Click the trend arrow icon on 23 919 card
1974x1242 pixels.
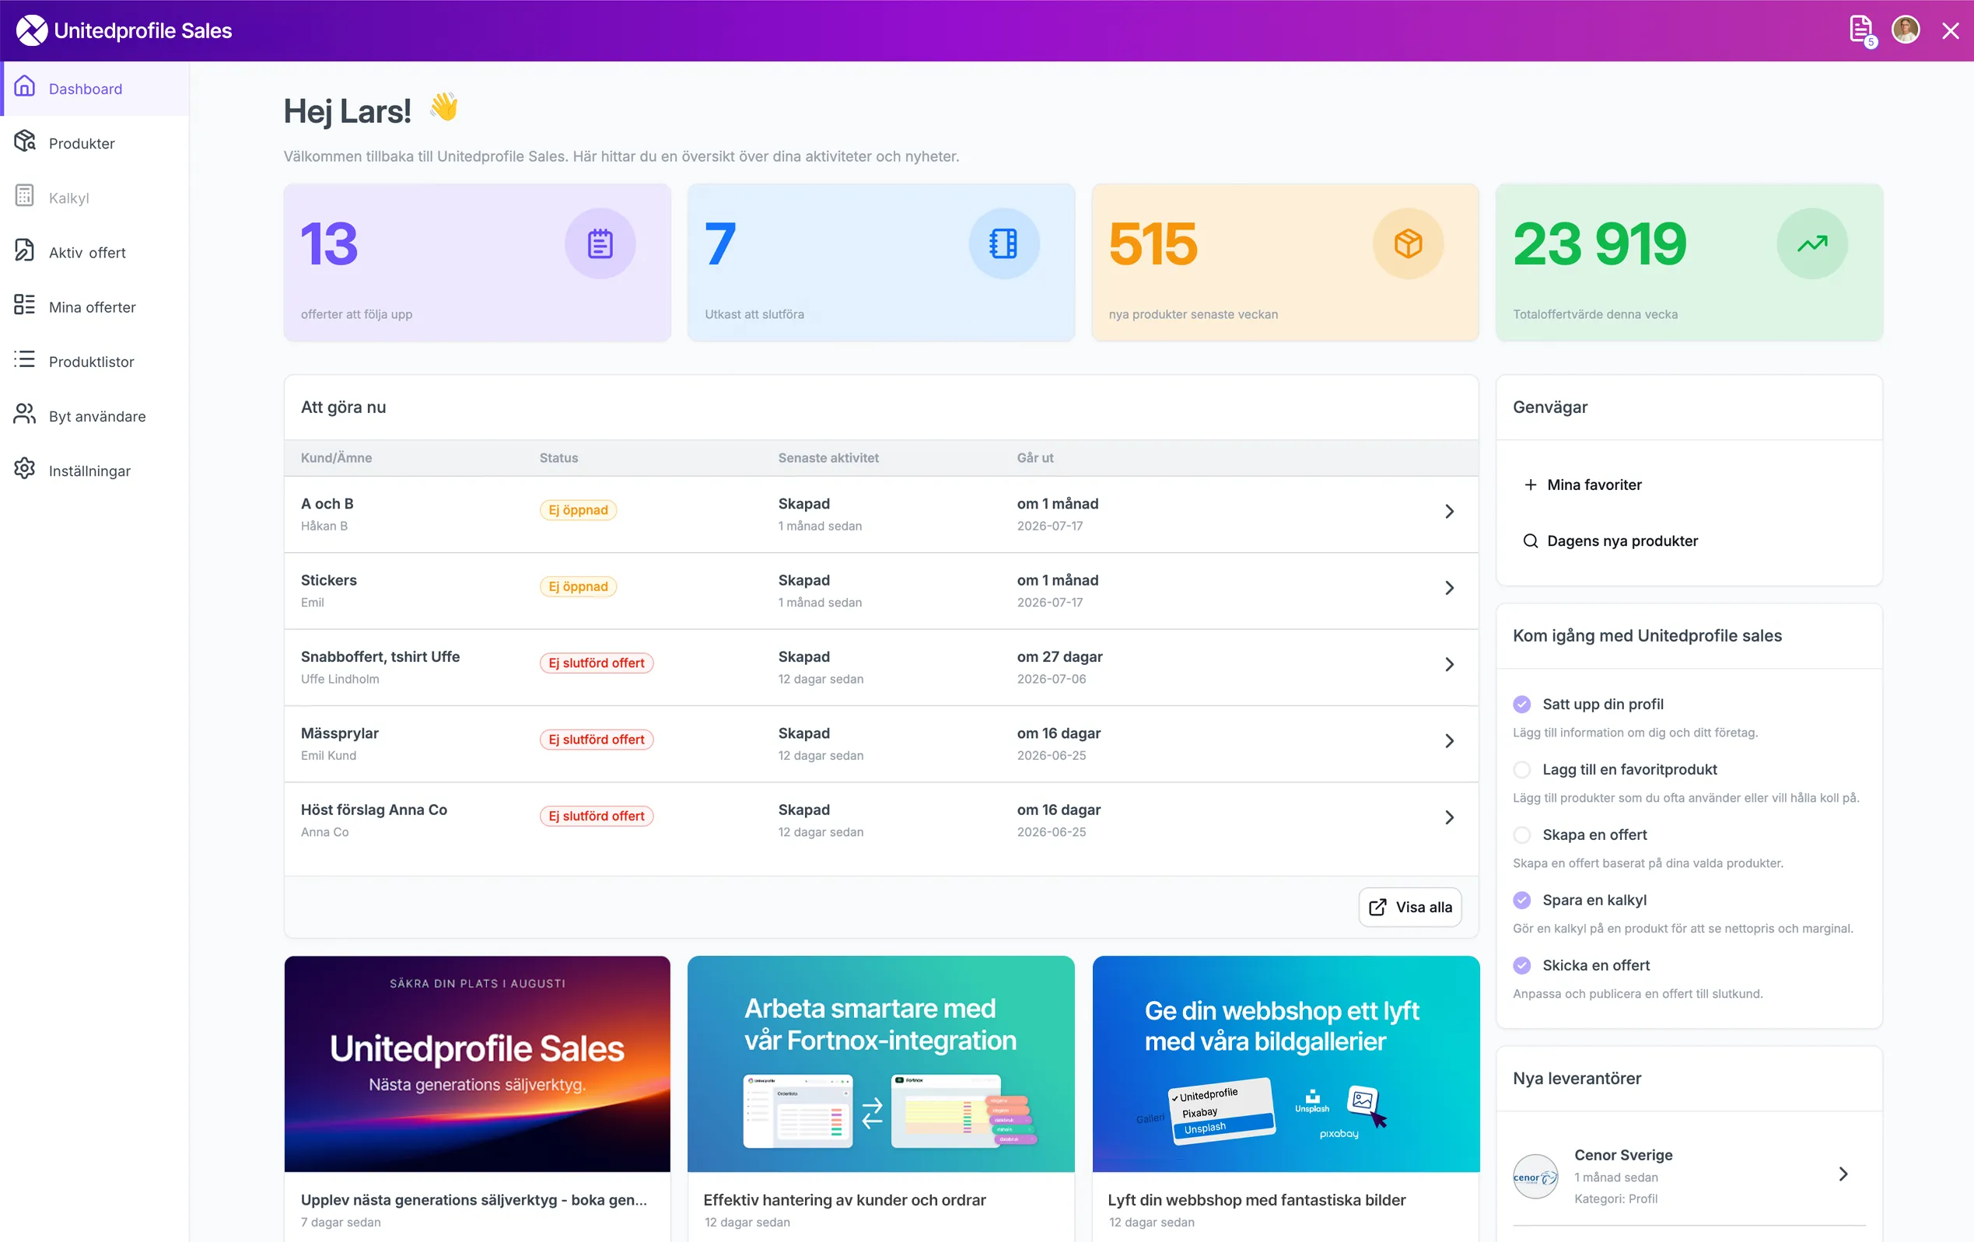tap(1812, 243)
